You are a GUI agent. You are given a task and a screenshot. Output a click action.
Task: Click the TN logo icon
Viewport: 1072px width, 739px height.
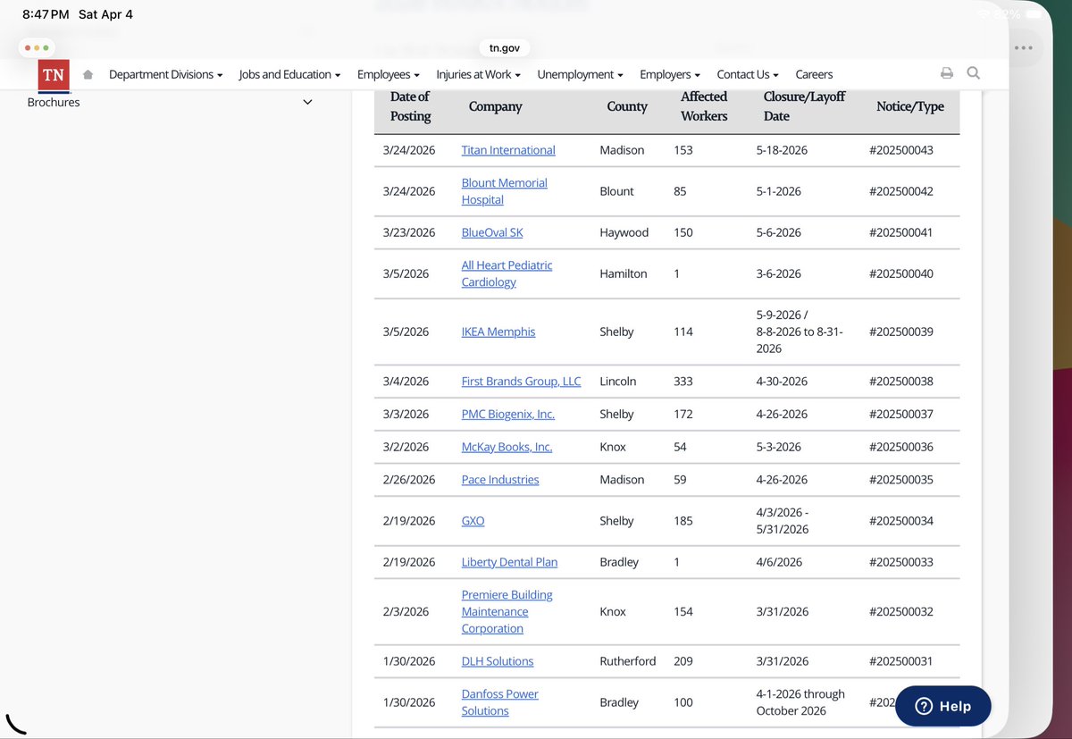click(x=54, y=75)
